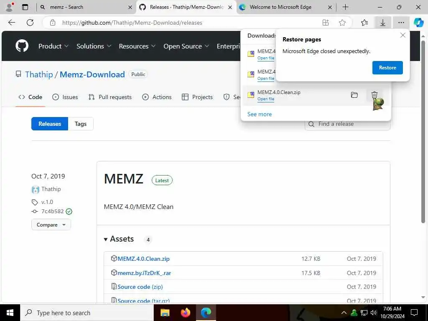
Task: Click See more in Downloads
Action: tap(259, 115)
